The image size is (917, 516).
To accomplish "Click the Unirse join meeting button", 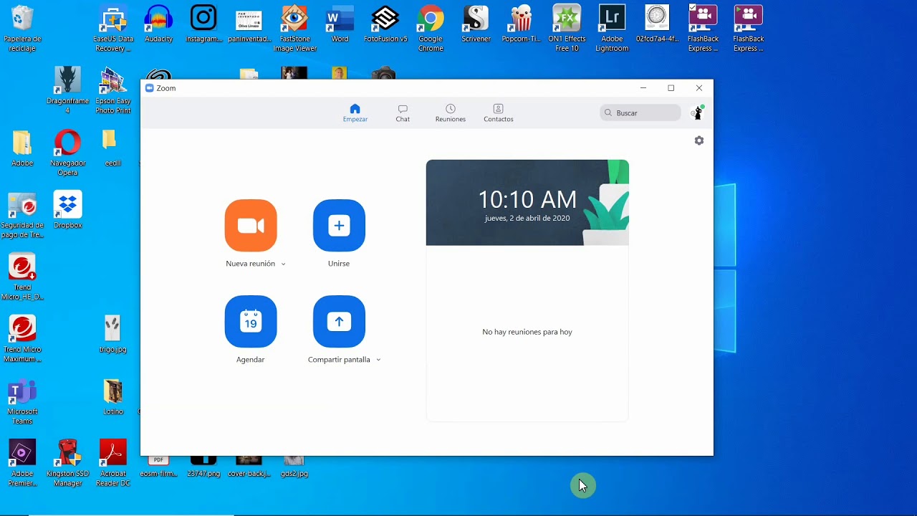I will click(x=339, y=225).
